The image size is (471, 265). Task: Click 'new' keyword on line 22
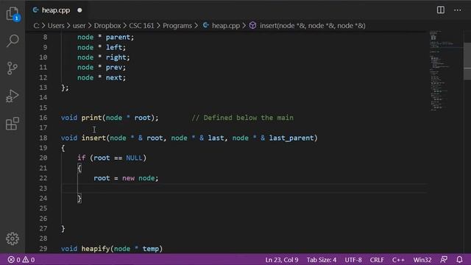(128, 178)
